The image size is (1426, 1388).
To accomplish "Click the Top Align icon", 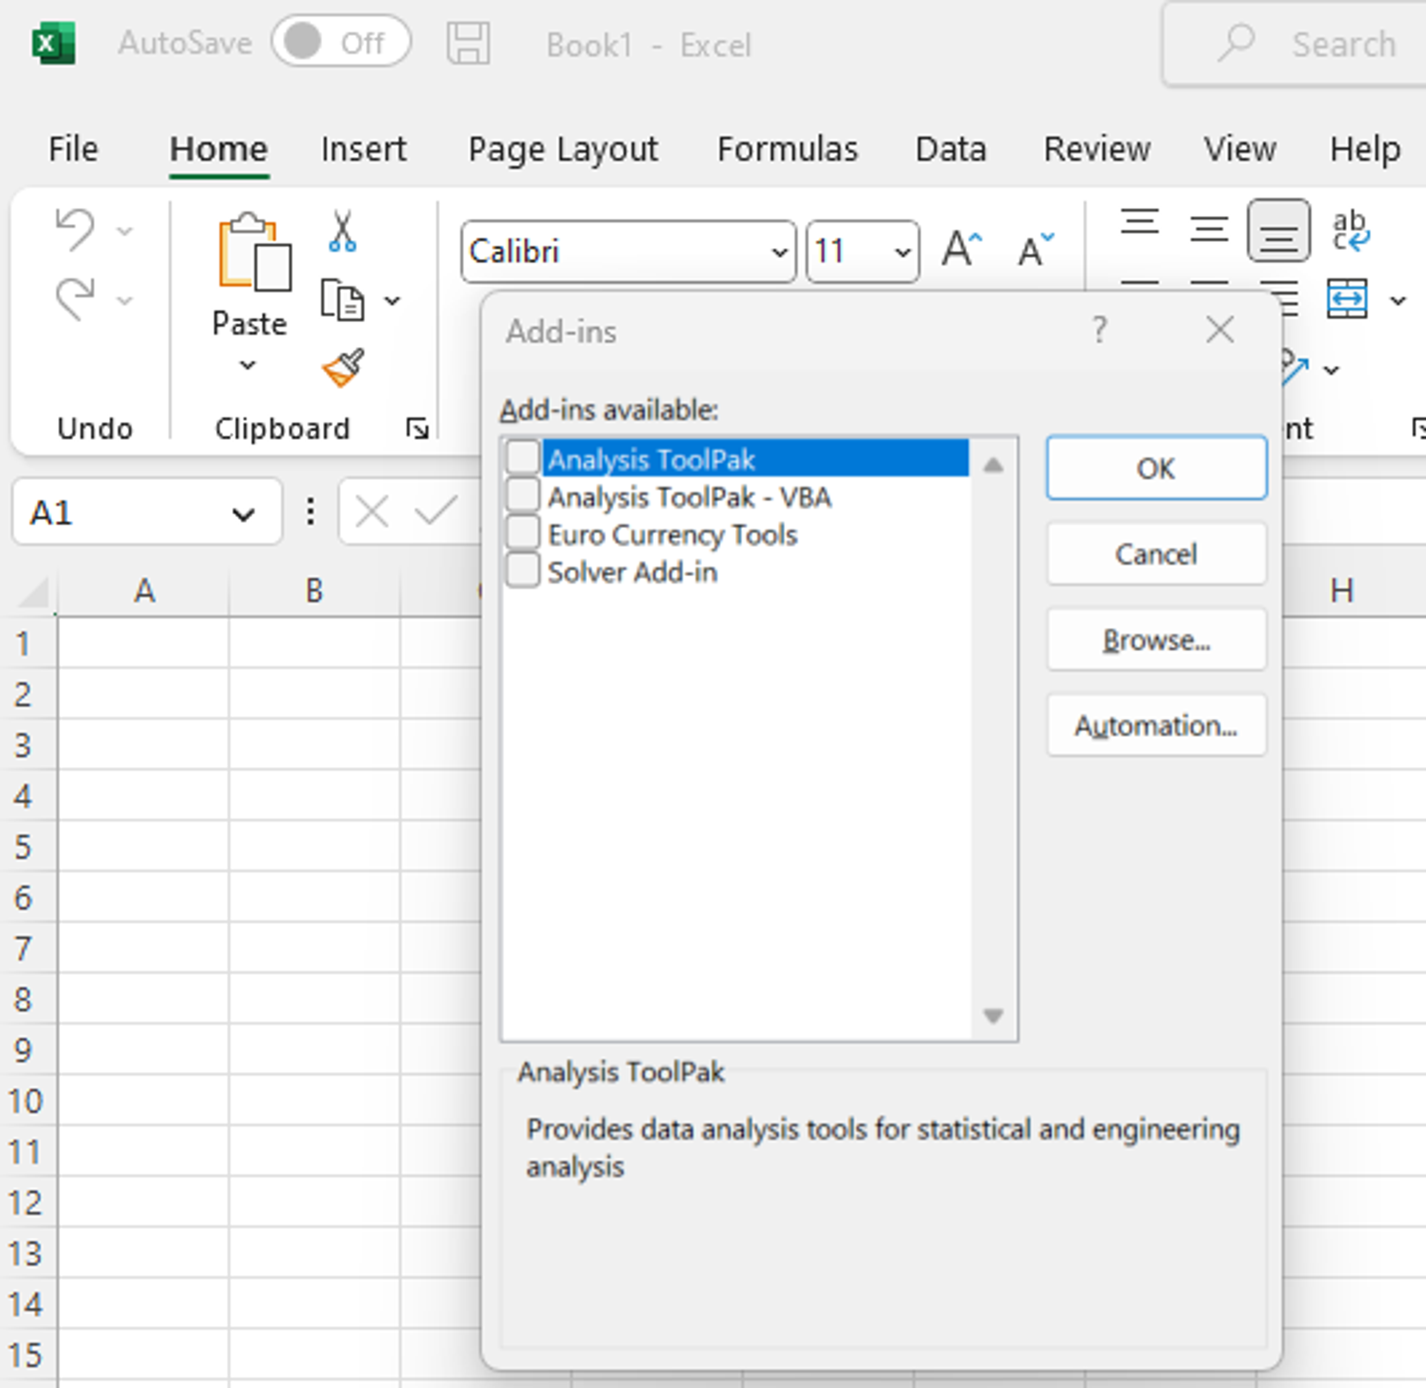I will click(1139, 221).
